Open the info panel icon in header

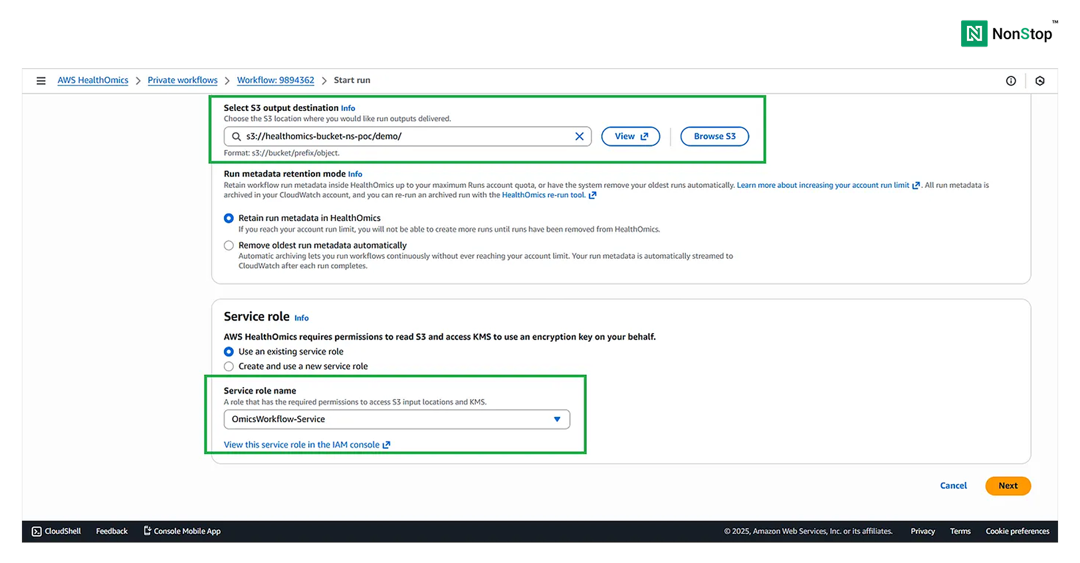(x=1011, y=81)
